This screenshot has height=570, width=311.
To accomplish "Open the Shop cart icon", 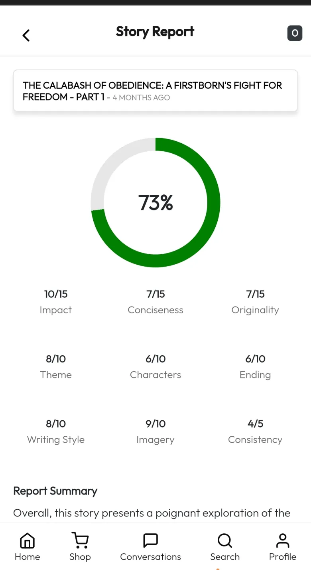I will tap(80, 541).
